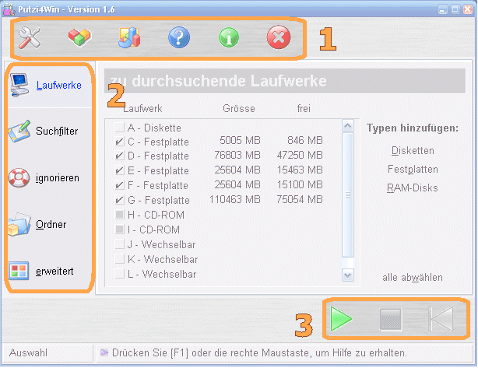Viewport: 478px width, 368px height.
Task: Toggle the H - CD-ROM checkbox
Action: click(x=120, y=215)
